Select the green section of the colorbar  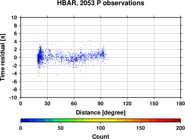coord(60,120)
